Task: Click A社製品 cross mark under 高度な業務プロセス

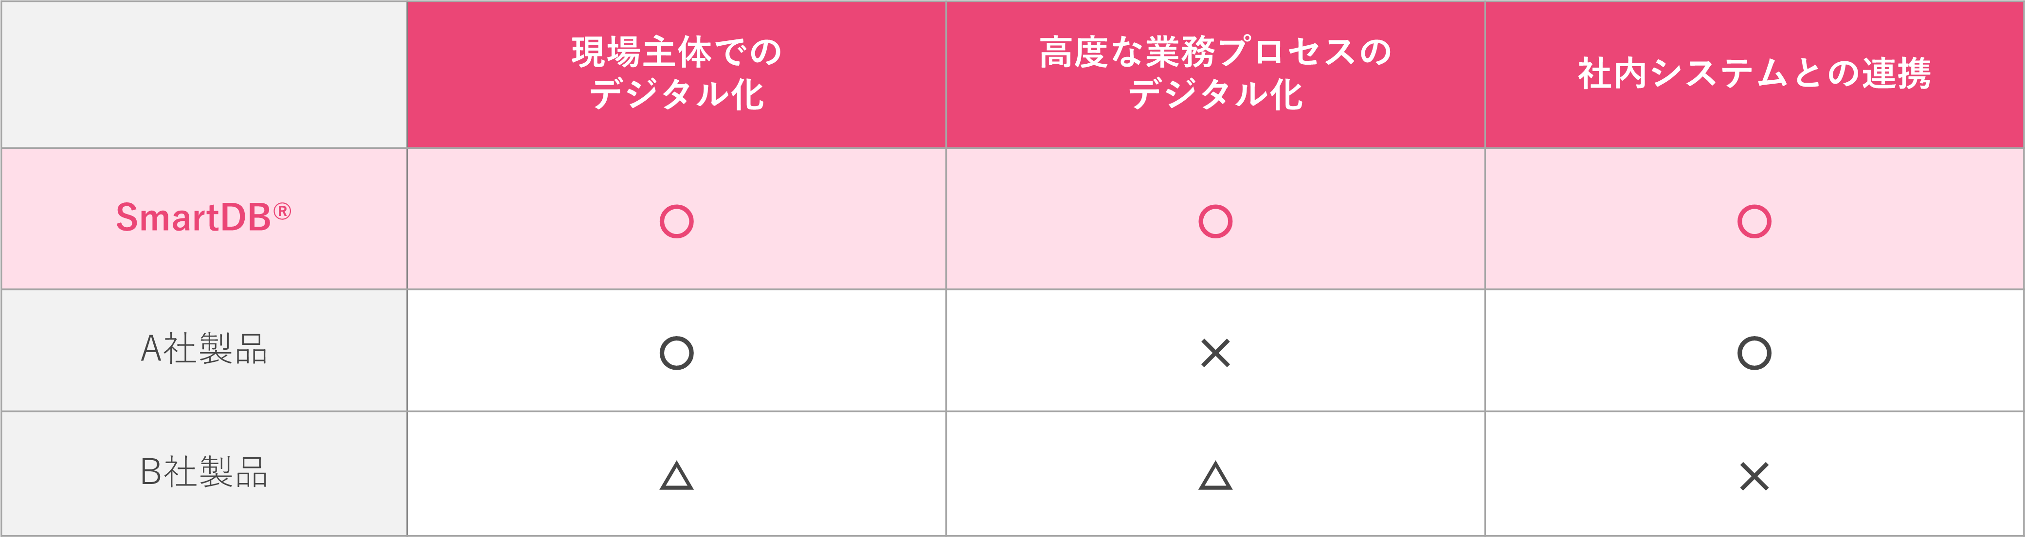Action: tap(1215, 353)
